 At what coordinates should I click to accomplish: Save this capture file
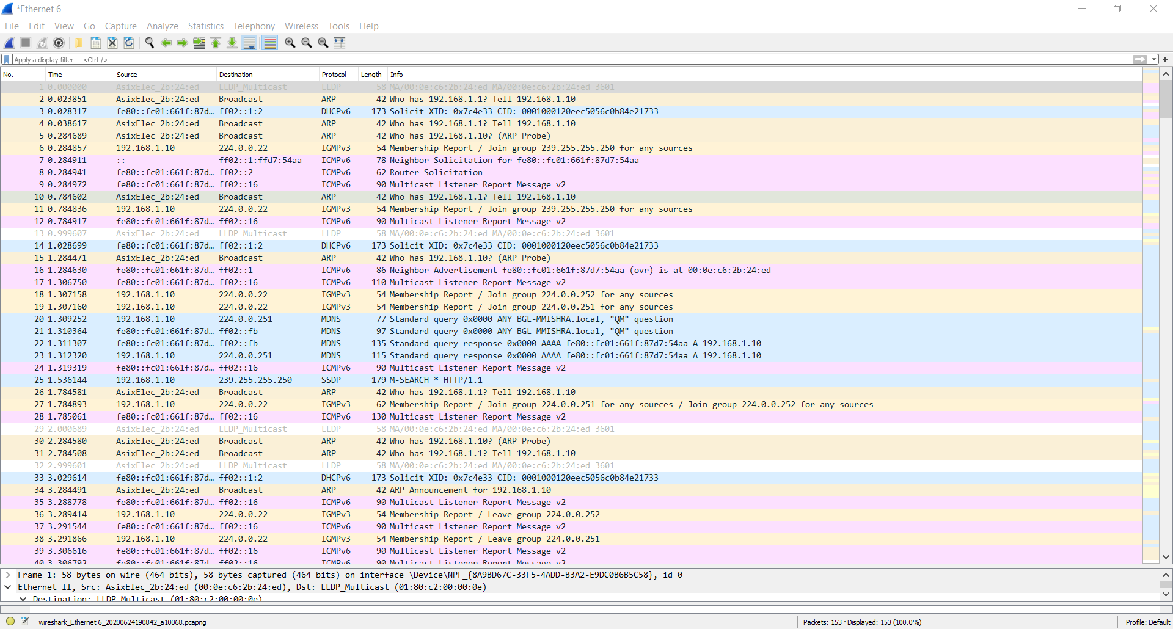[96, 43]
